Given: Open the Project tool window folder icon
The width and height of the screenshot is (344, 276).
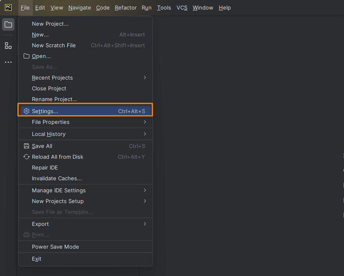Looking at the screenshot, I should click(8, 24).
